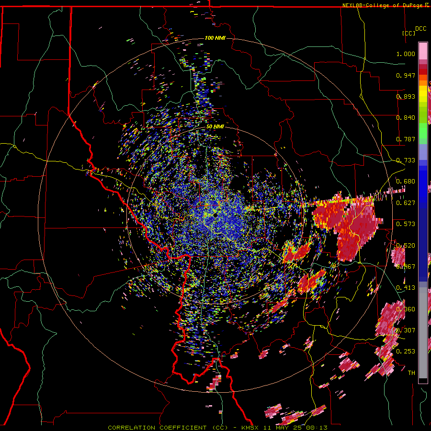The width and height of the screenshot is (431, 431).
Task: Click the black radar site dot at the center
Action: (215, 215)
